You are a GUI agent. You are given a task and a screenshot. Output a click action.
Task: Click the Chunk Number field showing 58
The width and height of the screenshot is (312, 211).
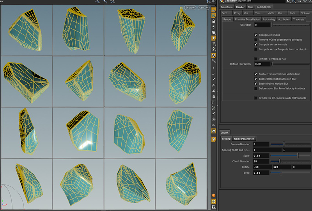tap(261, 161)
